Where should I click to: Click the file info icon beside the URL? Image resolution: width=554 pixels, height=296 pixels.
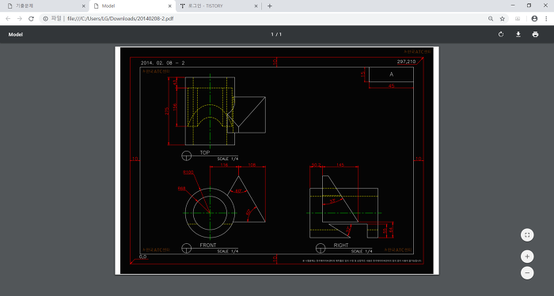click(x=46, y=19)
